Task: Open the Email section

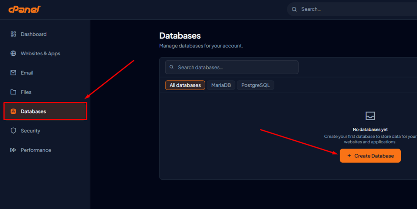Action: [x=45, y=73]
